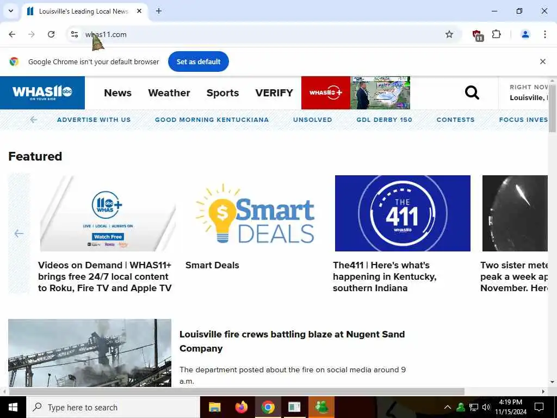Open The 411 blue thumbnail
Screen dimensions: 557x418
403,213
